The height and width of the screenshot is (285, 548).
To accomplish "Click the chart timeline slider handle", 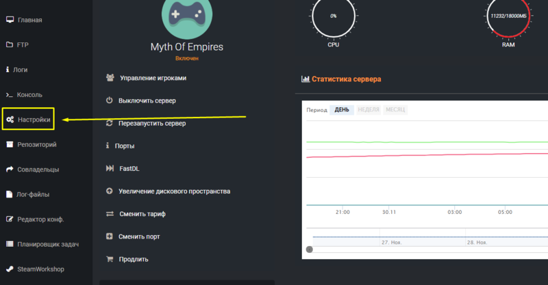I will point(310,249).
